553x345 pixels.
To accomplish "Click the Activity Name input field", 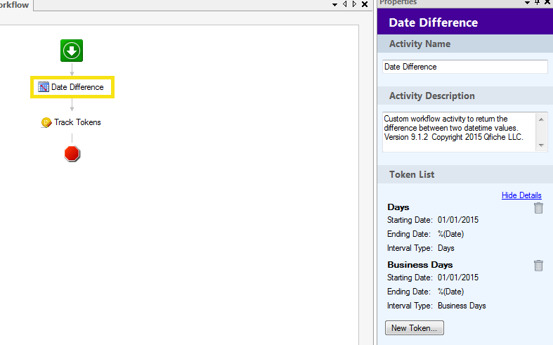I will tap(465, 67).
